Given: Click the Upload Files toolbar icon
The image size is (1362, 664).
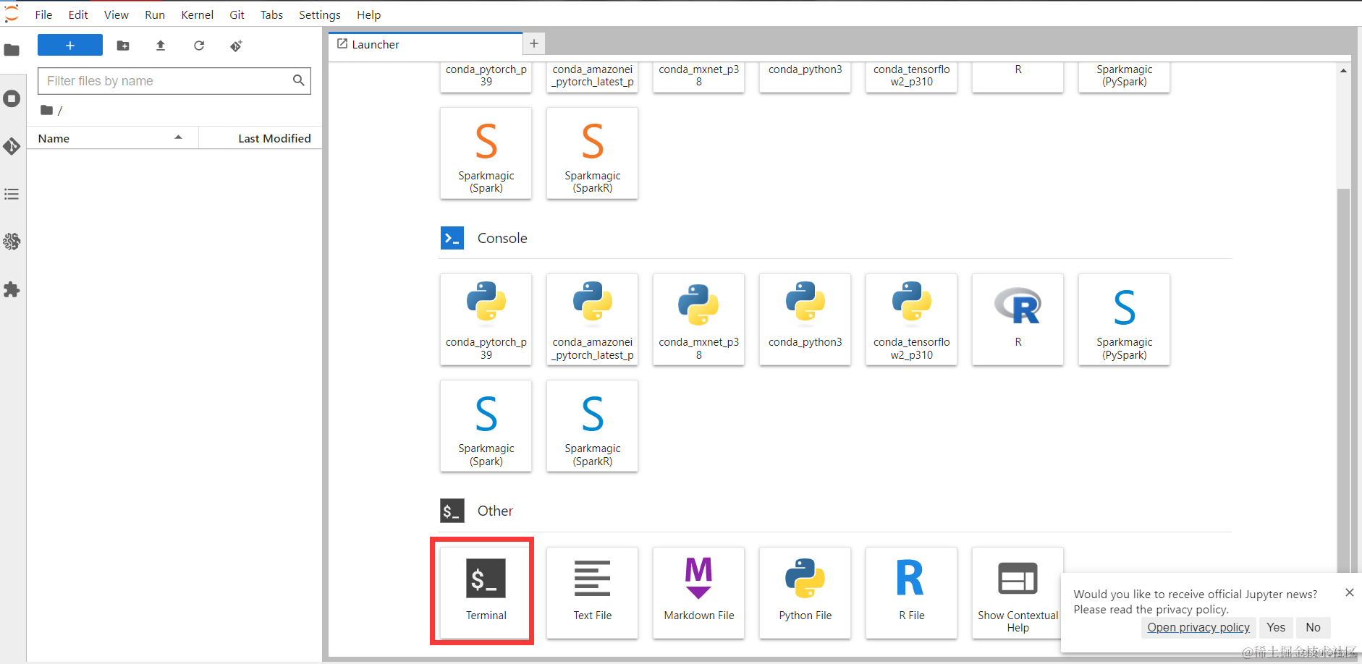Looking at the screenshot, I should point(161,46).
